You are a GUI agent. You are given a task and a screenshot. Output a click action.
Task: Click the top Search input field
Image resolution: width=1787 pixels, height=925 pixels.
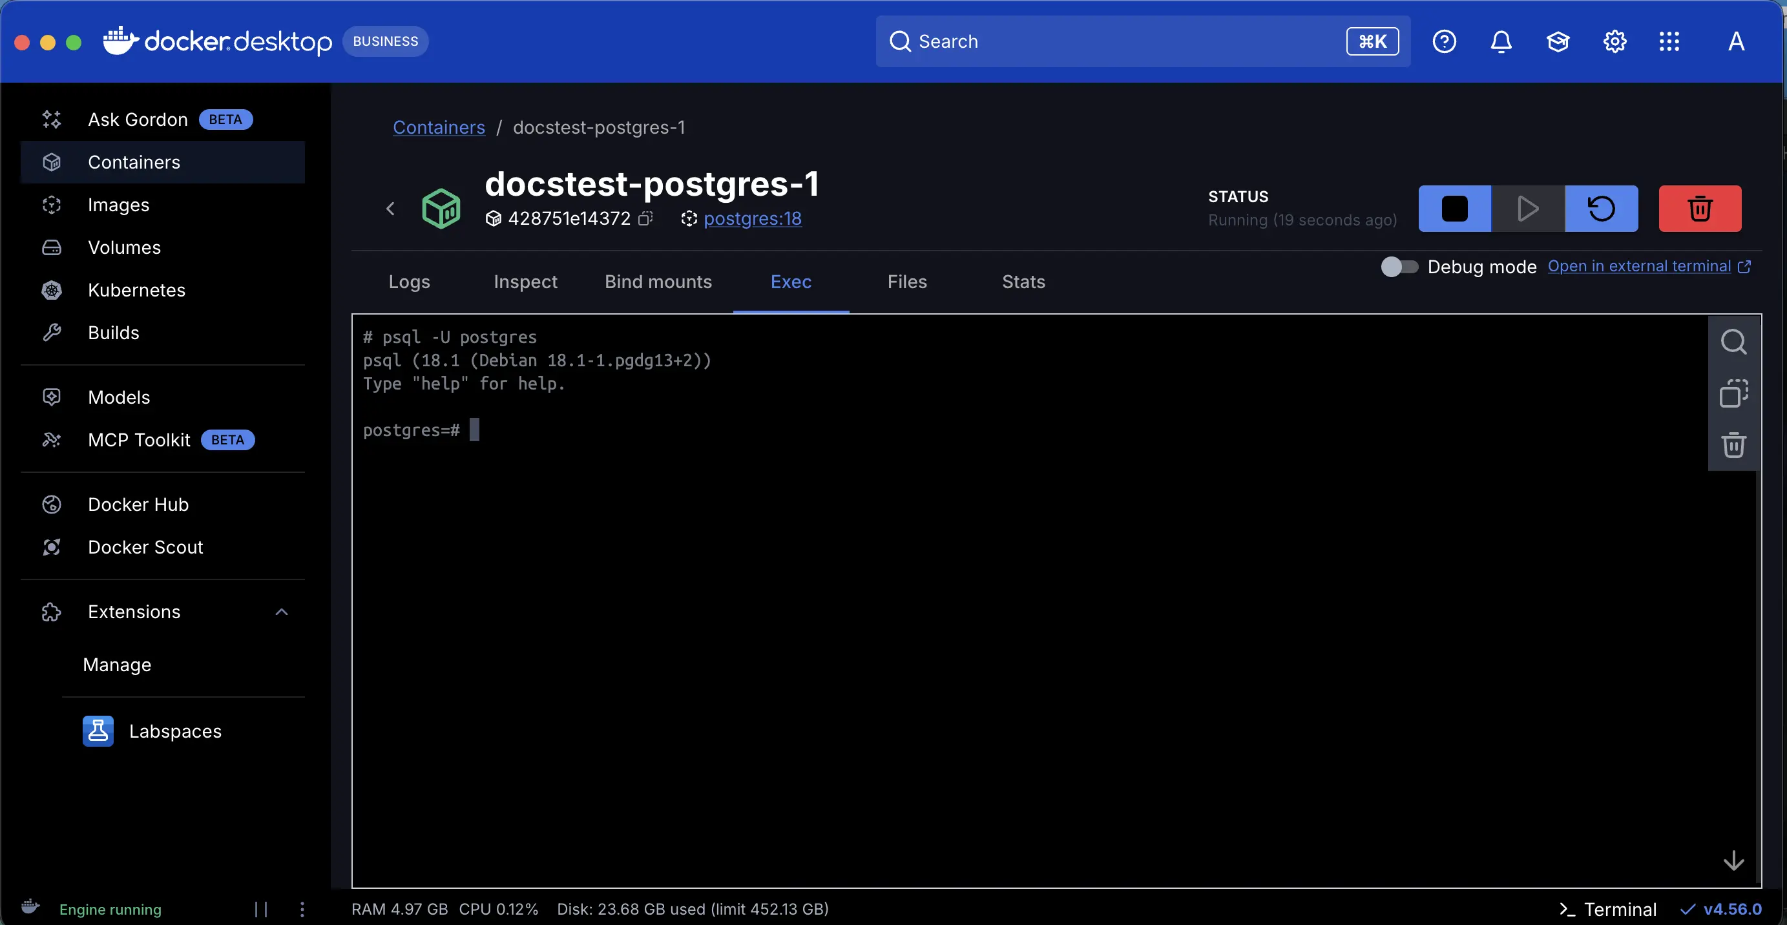1110,41
